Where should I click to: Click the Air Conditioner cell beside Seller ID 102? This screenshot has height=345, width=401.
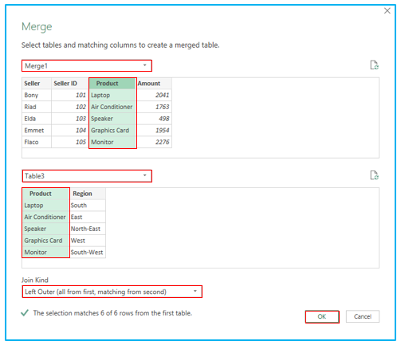click(112, 107)
